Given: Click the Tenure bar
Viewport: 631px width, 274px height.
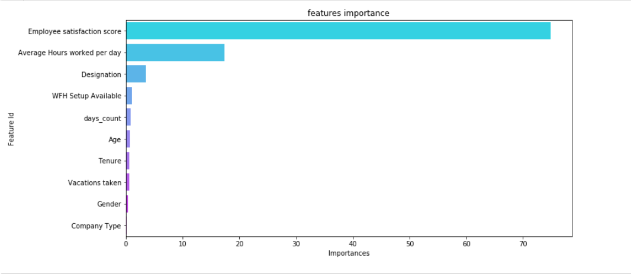Looking at the screenshot, I should pyautogui.click(x=128, y=161).
